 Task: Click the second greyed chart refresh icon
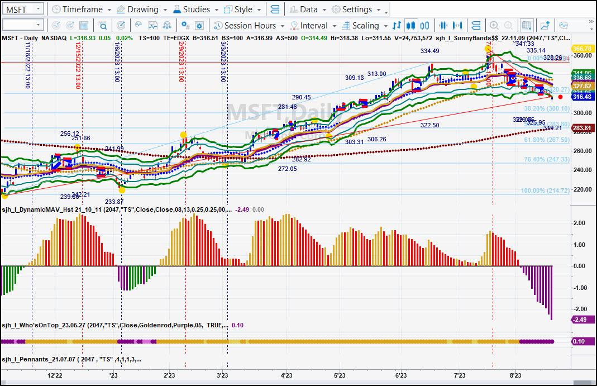[70, 26]
